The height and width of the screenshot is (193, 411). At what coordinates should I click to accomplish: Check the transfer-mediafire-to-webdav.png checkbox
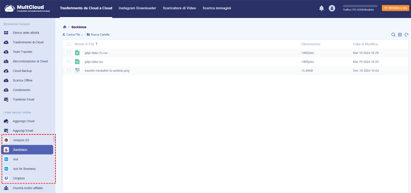click(x=68, y=71)
